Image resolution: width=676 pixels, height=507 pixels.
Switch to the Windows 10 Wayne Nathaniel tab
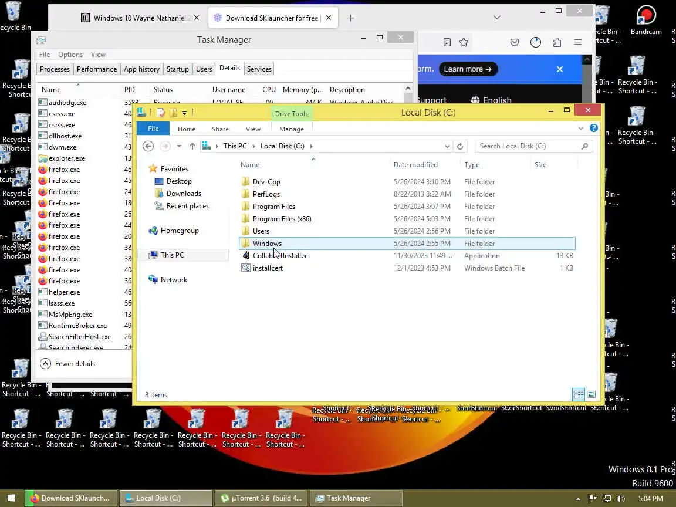[x=140, y=18]
